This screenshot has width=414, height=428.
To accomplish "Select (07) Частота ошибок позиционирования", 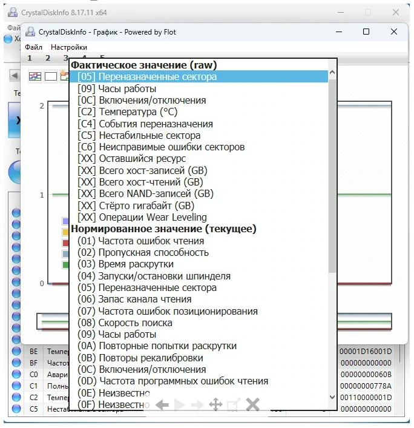I will (x=199, y=311).
